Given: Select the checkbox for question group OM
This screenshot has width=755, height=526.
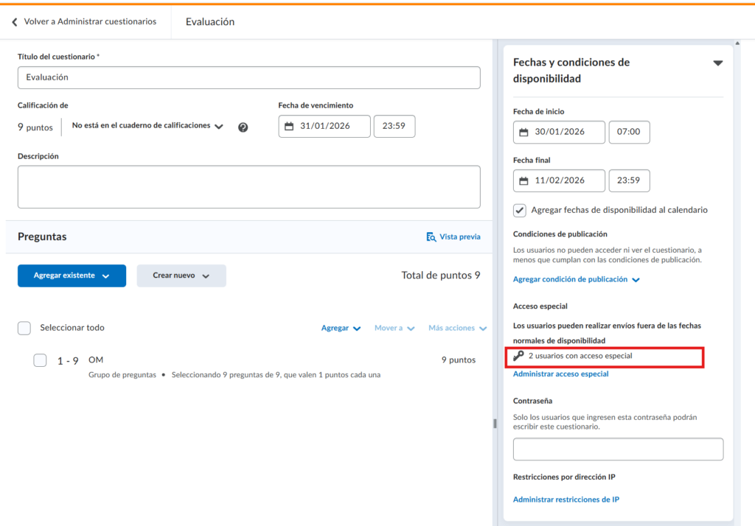Looking at the screenshot, I should tap(40, 360).
